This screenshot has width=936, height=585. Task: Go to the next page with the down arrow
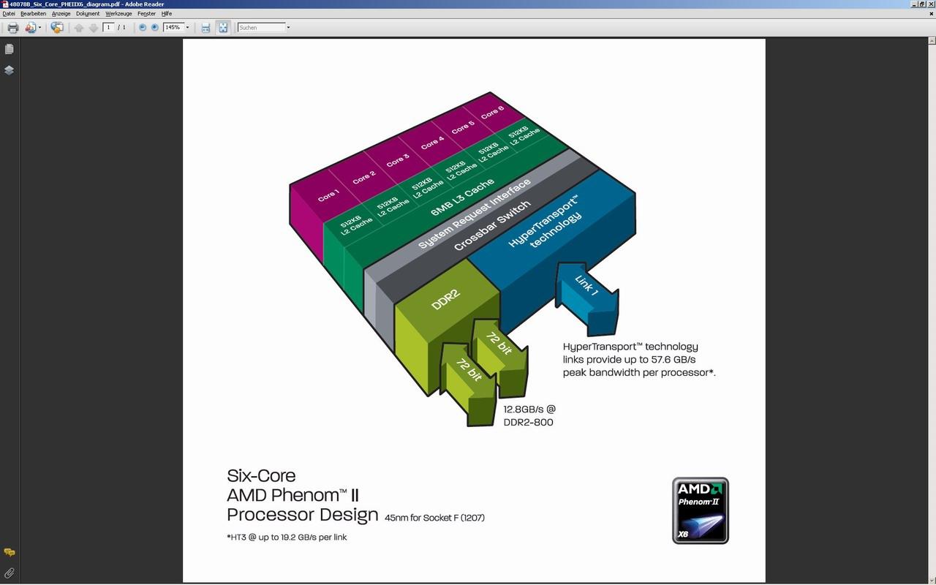tap(93, 28)
